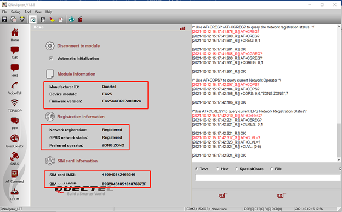Click the log panel scrollbar thumb
This screenshot has height=212, width=342.
pos(339,140)
